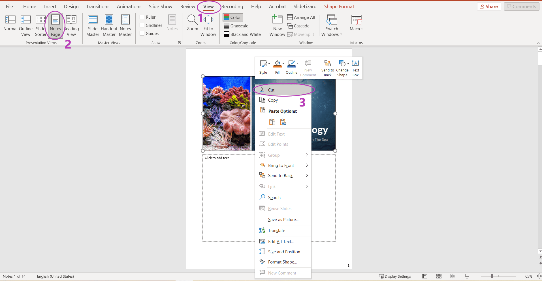This screenshot has width=542, height=281.
Task: Click Send to Back in mini toolbar
Action: click(328, 68)
